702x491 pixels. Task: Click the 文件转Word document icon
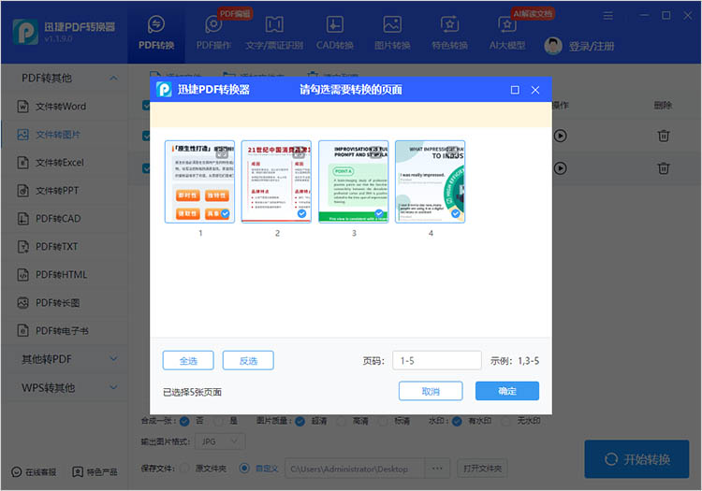coord(22,107)
